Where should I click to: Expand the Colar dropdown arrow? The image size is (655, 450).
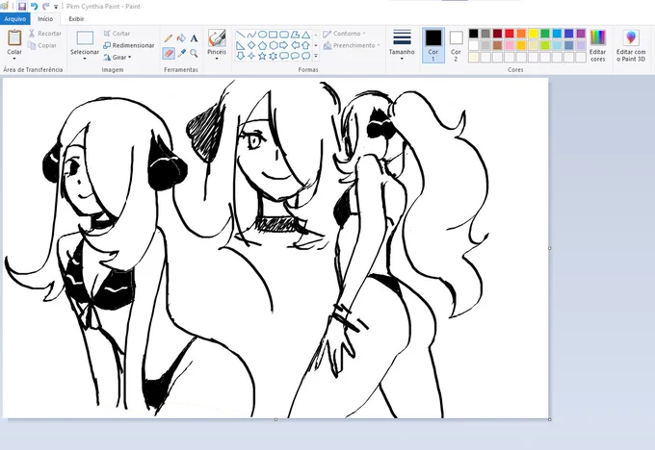click(x=14, y=59)
